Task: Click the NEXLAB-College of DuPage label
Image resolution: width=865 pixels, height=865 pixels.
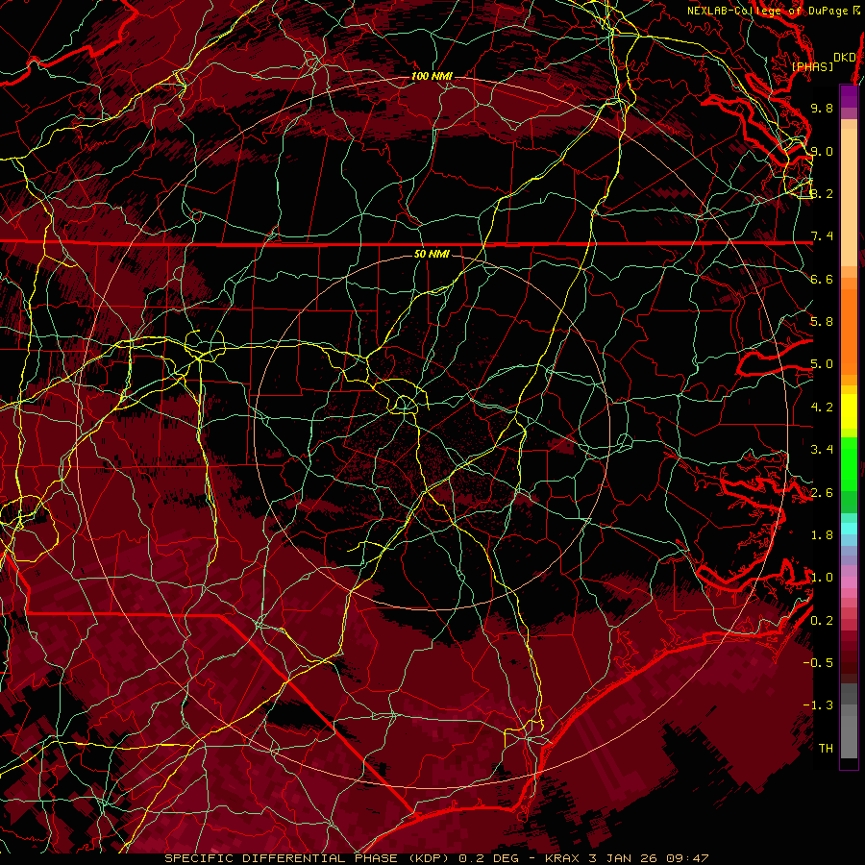Action: coord(767,11)
